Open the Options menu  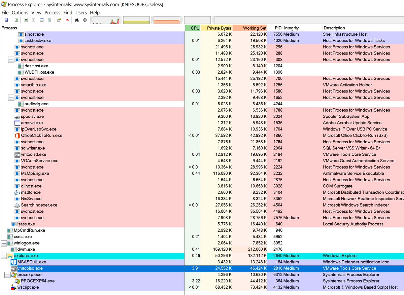coord(20,12)
